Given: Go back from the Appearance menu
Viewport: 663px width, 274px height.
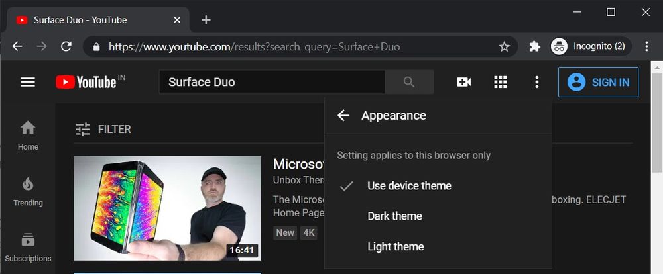Looking at the screenshot, I should click(x=343, y=115).
